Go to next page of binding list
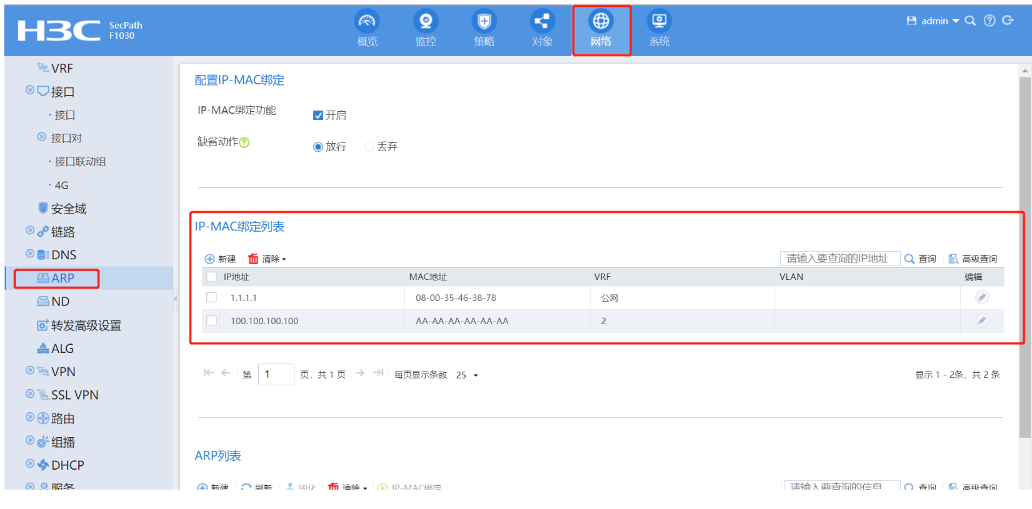This screenshot has width=1032, height=509. (360, 373)
